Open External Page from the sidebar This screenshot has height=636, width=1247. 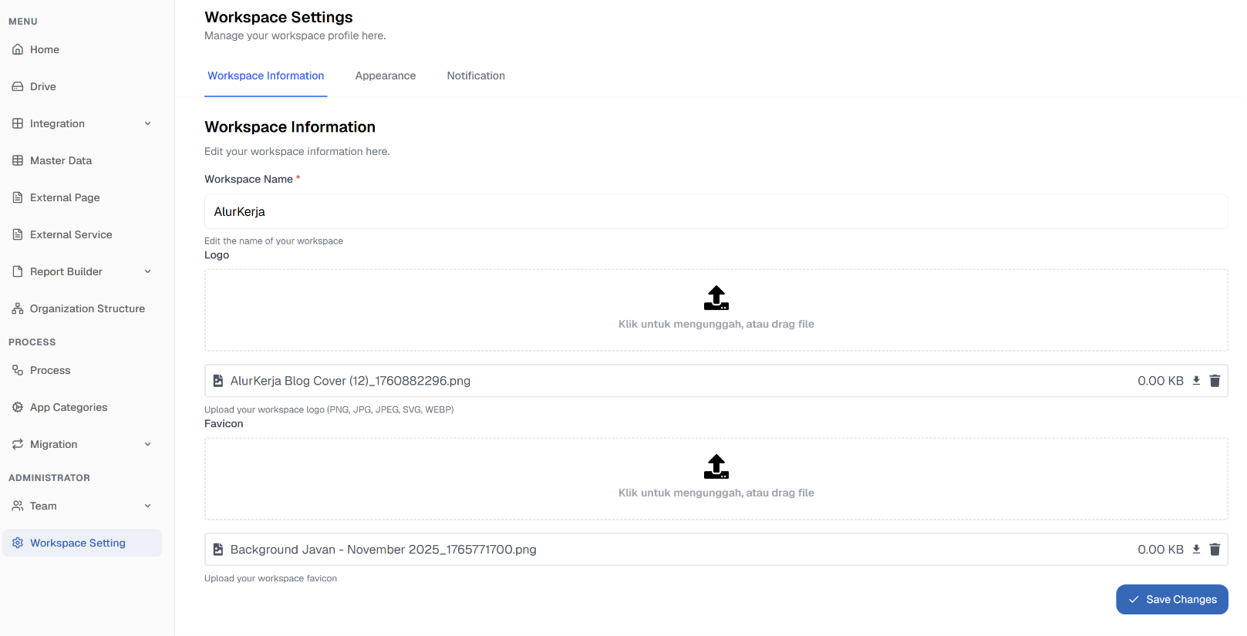click(82, 197)
